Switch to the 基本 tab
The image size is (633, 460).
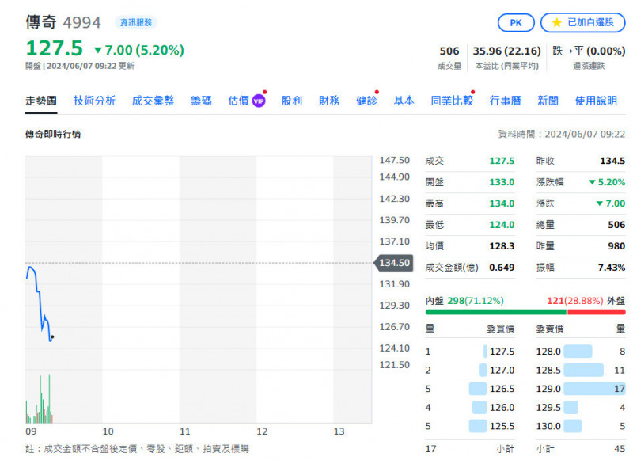404,101
